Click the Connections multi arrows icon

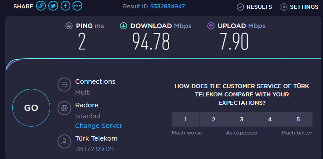pos(64,85)
